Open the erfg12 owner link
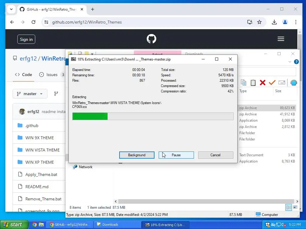The image size is (306, 229). click(x=28, y=58)
